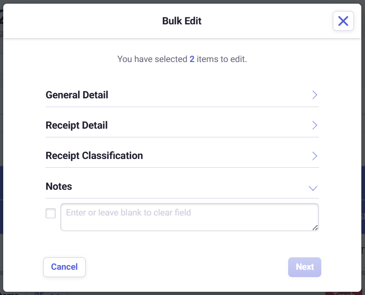Toggle the Notes section heading
Screen dimensions: 365x295
pos(59,187)
